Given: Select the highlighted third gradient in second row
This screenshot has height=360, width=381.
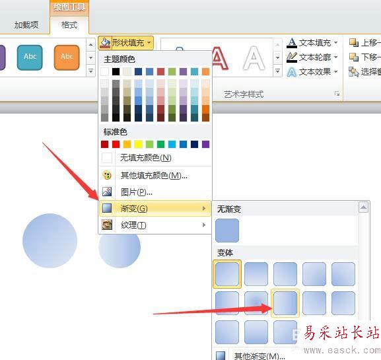Looking at the screenshot, I should pyautogui.click(x=285, y=303).
